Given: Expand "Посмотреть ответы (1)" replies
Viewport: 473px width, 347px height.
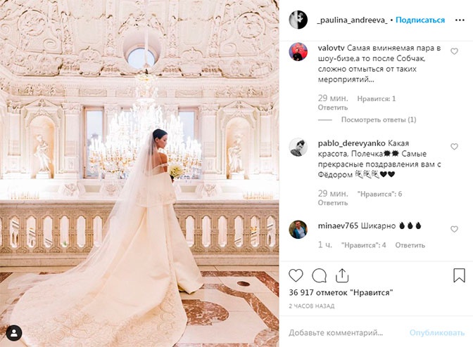Looking at the screenshot, I should (379, 120).
